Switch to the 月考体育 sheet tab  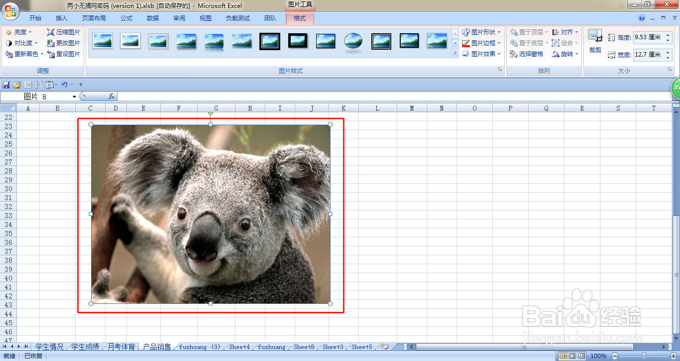pyautogui.click(x=121, y=347)
